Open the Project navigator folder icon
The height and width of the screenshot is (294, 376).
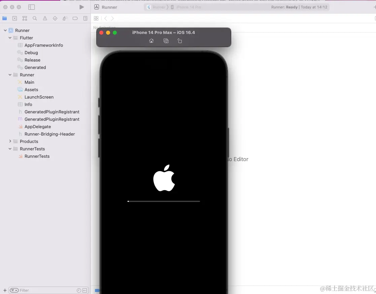[5, 19]
